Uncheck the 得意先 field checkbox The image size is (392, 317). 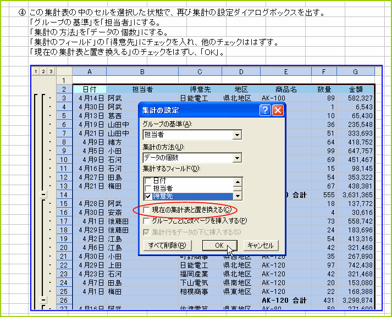(x=148, y=196)
